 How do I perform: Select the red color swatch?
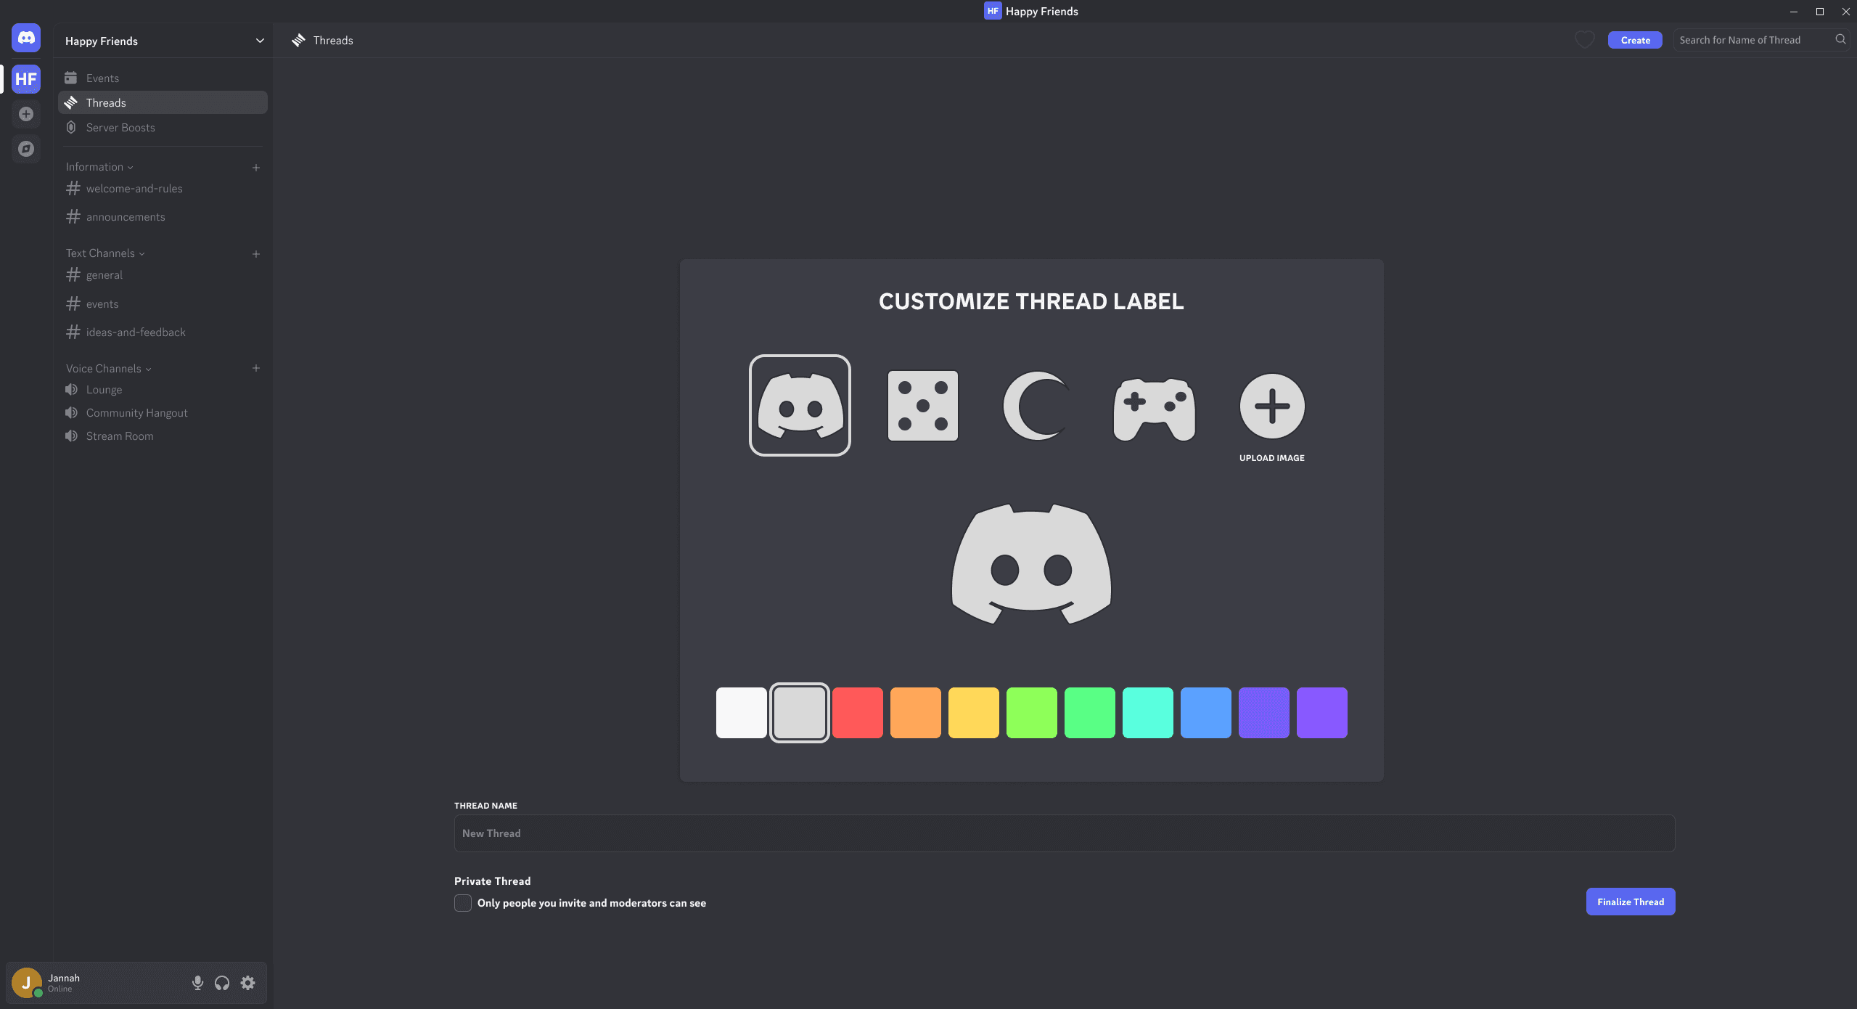(x=857, y=713)
